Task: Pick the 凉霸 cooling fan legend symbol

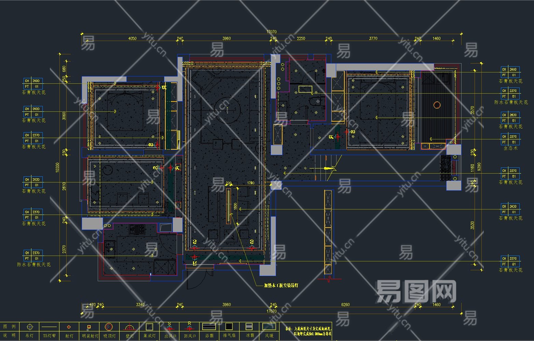Action: click(249, 327)
